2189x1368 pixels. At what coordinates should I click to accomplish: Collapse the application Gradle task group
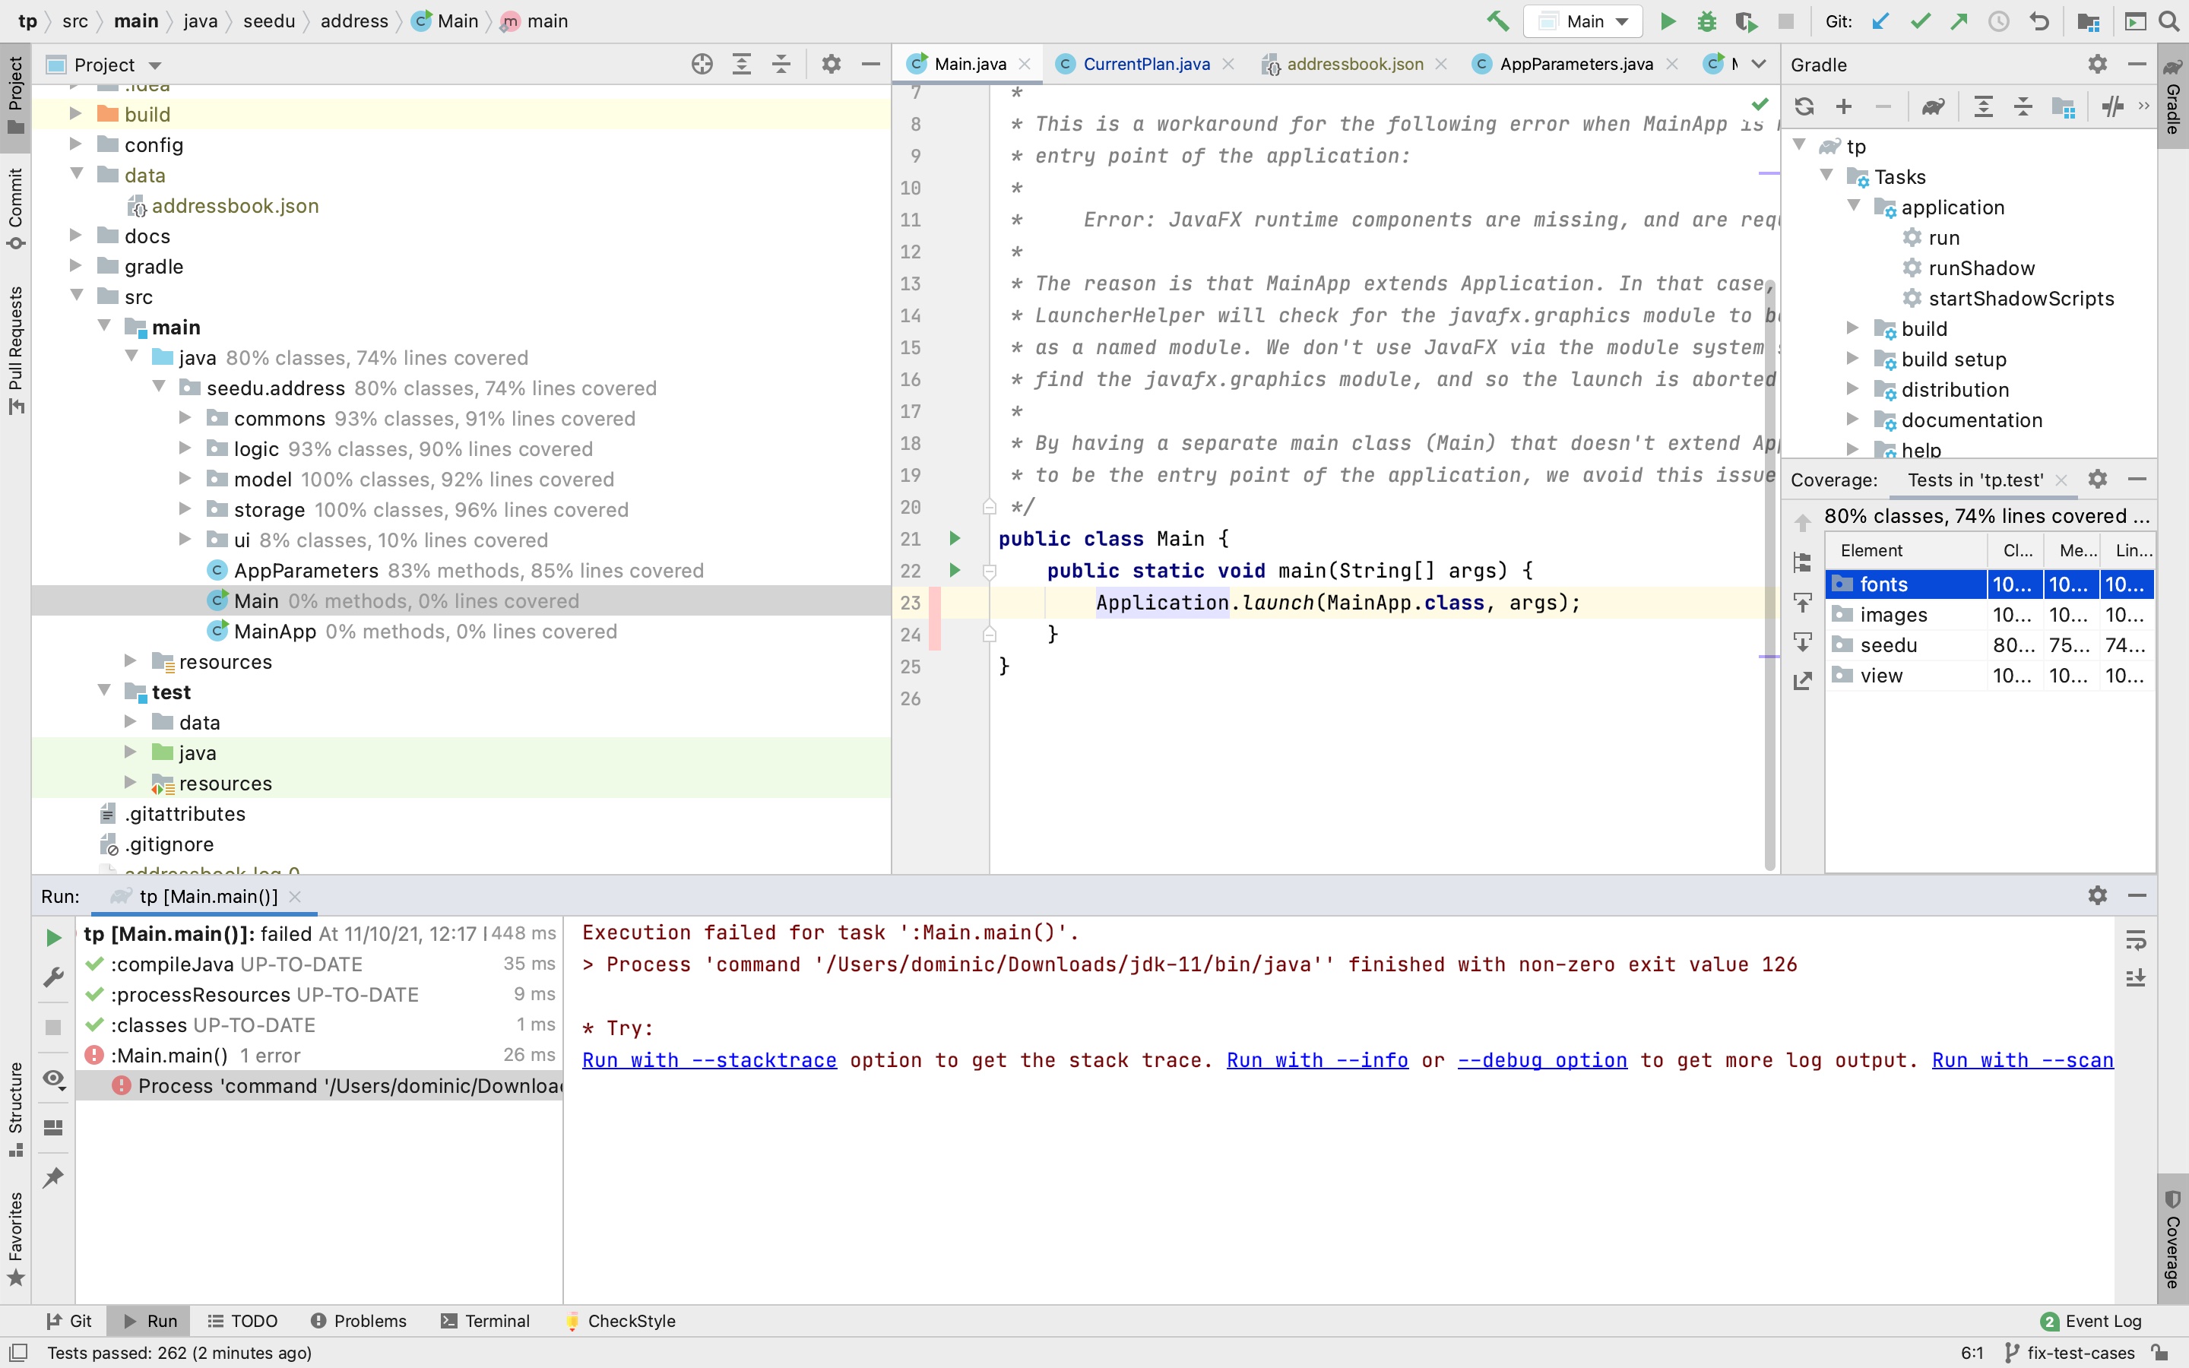pos(1853,206)
